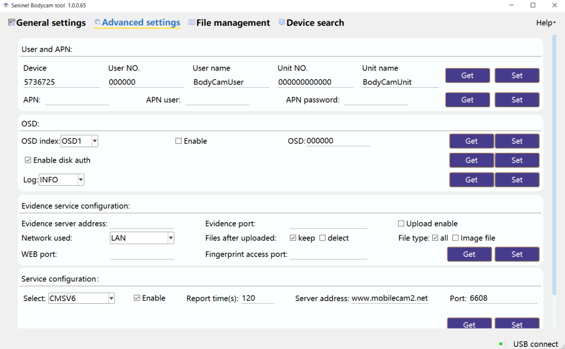Click the General settings tab icon
The image size is (565, 349).
pos(12,23)
